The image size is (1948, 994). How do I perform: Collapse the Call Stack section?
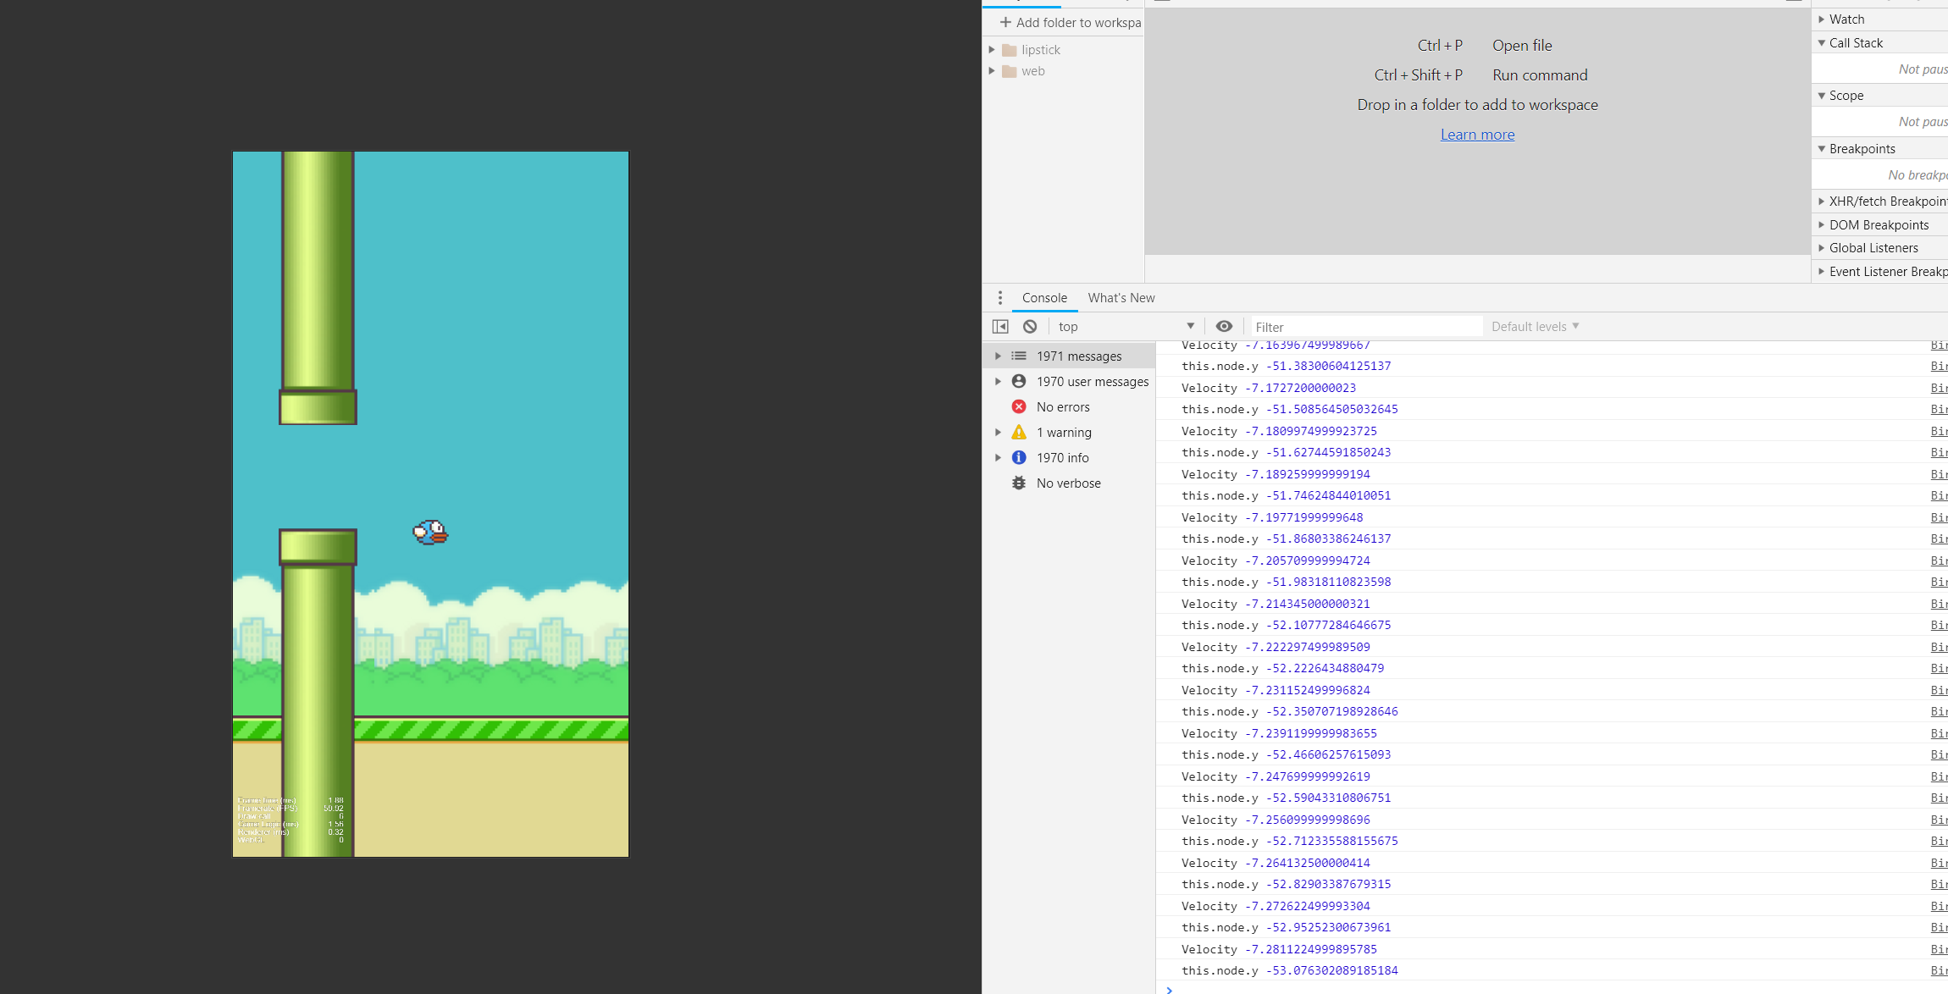1855,43
